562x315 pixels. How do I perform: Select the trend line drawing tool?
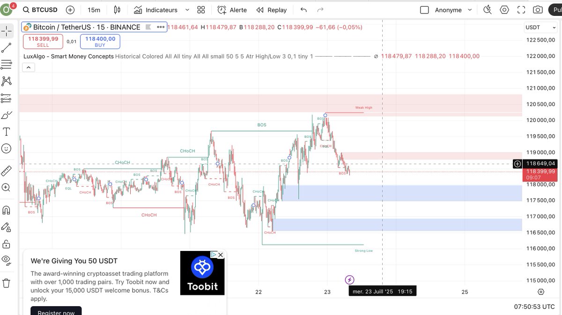click(7, 48)
